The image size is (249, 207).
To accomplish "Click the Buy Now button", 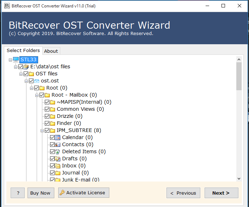I will 40,193.
